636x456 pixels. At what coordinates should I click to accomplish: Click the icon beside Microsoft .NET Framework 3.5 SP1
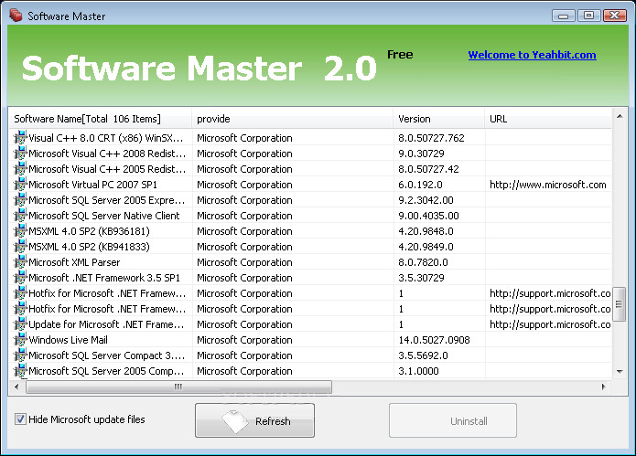tap(20, 278)
